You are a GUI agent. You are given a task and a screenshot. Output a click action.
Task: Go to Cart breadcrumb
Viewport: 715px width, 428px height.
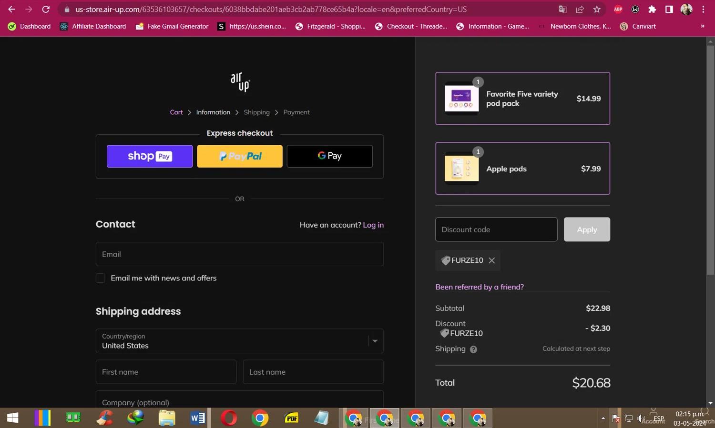[x=176, y=112]
